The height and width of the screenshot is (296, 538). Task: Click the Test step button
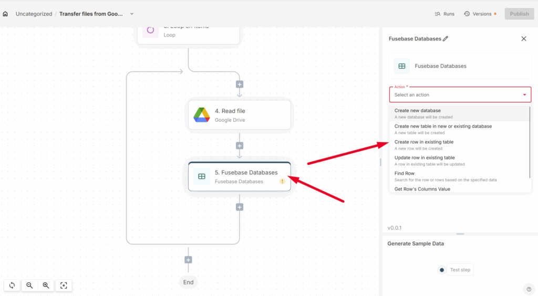[x=460, y=270]
